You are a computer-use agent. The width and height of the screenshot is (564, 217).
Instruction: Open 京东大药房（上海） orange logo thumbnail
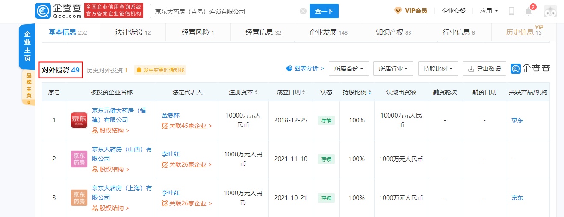click(79, 198)
